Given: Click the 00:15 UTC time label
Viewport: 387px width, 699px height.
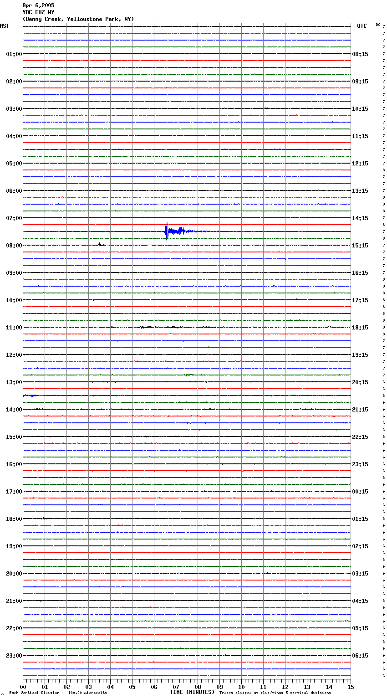Looking at the screenshot, I should click(360, 492).
